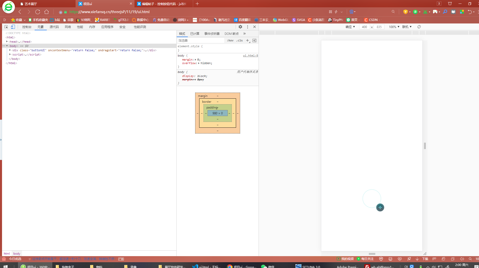The width and height of the screenshot is (479, 268).
Task: Click the search magnifier in toolbar
Action: pos(393,12)
